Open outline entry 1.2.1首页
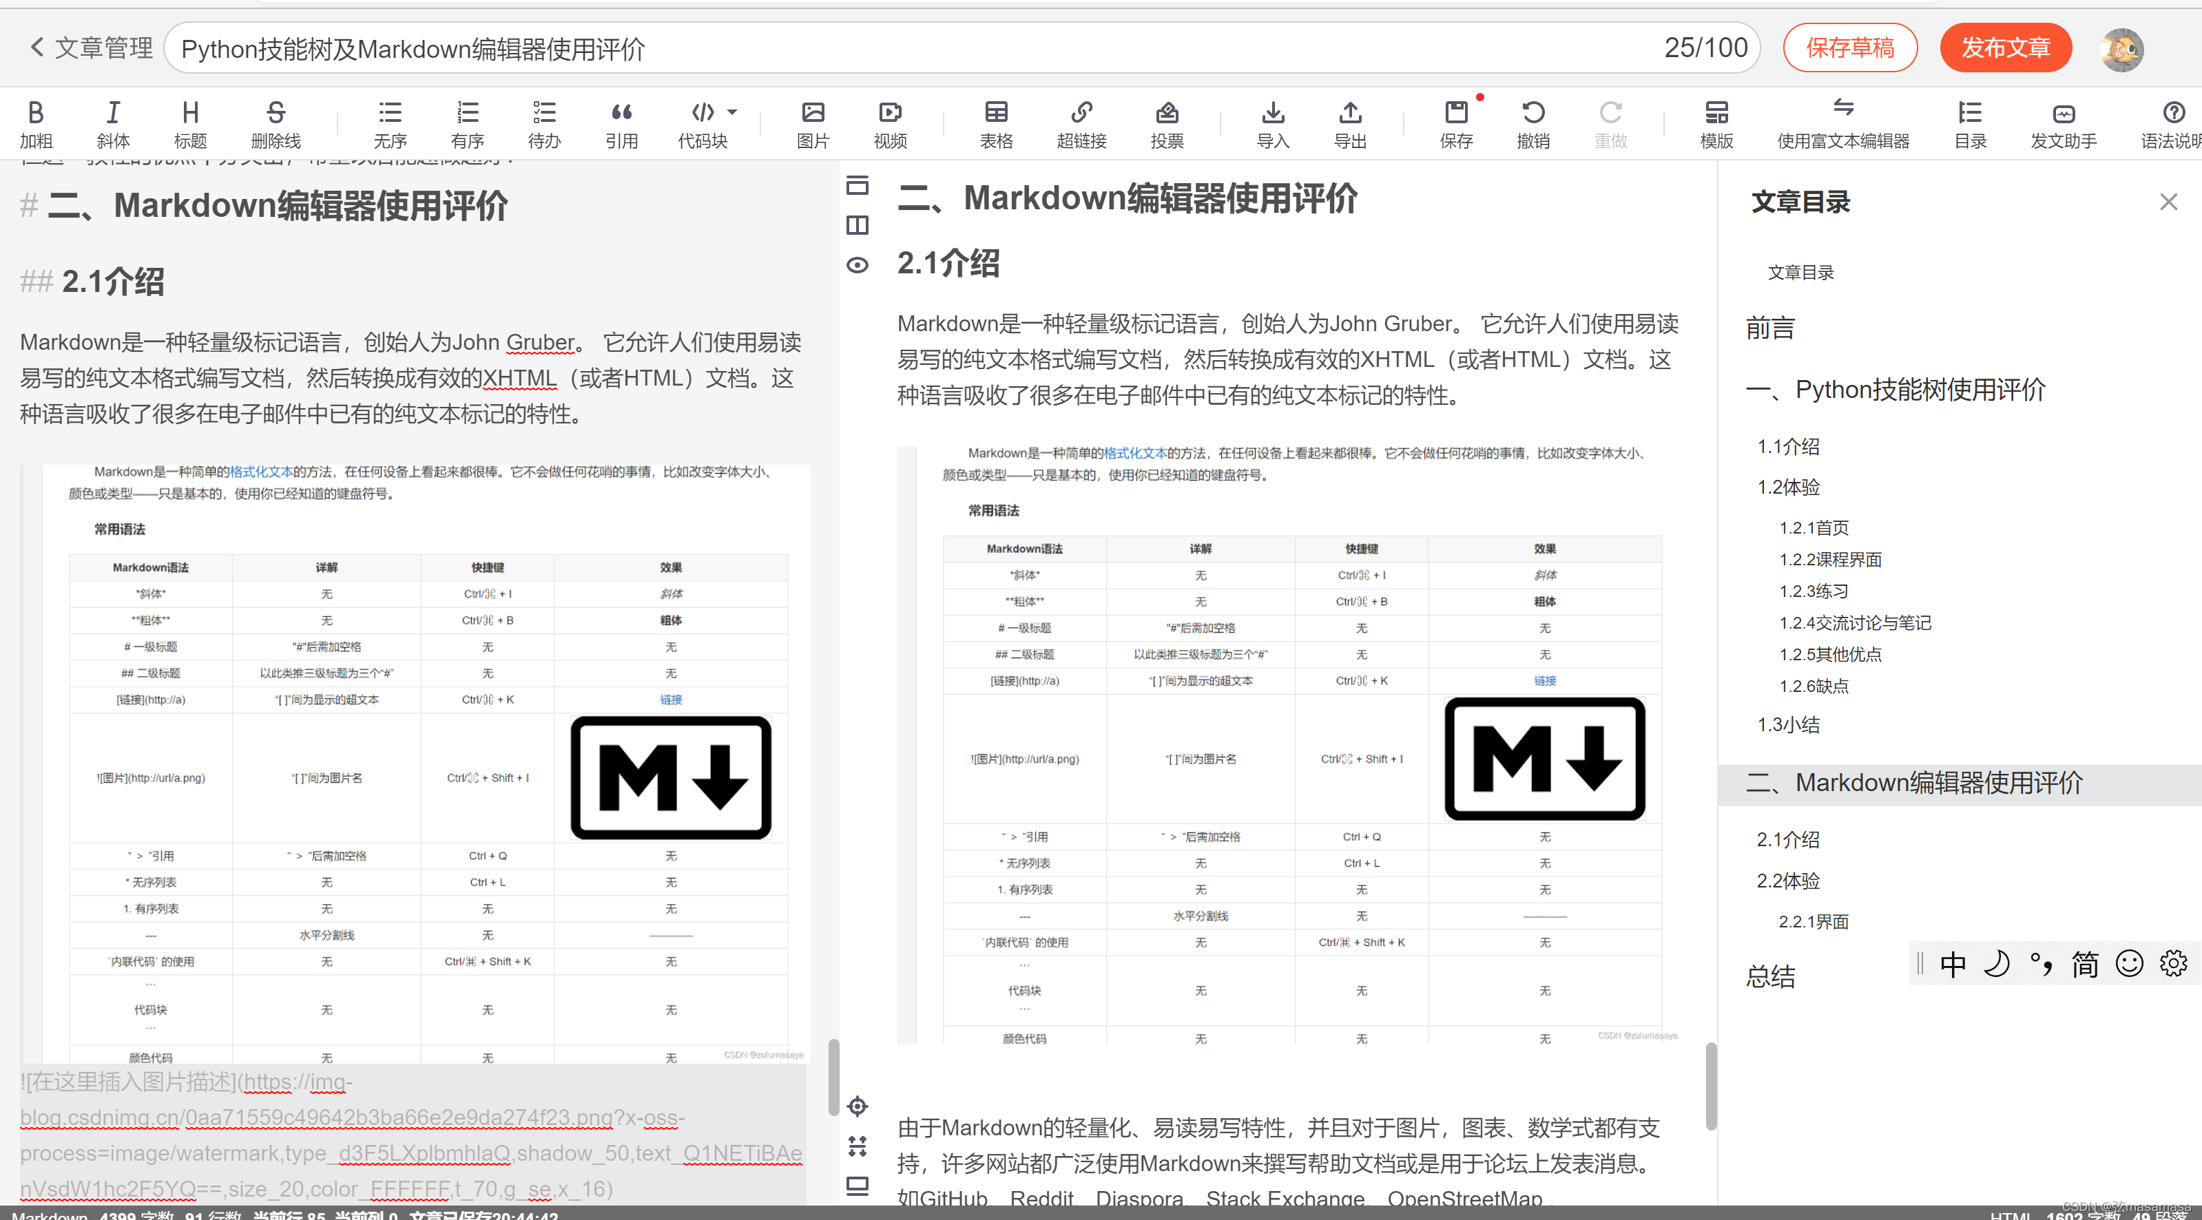2202x1220 pixels. [1814, 527]
